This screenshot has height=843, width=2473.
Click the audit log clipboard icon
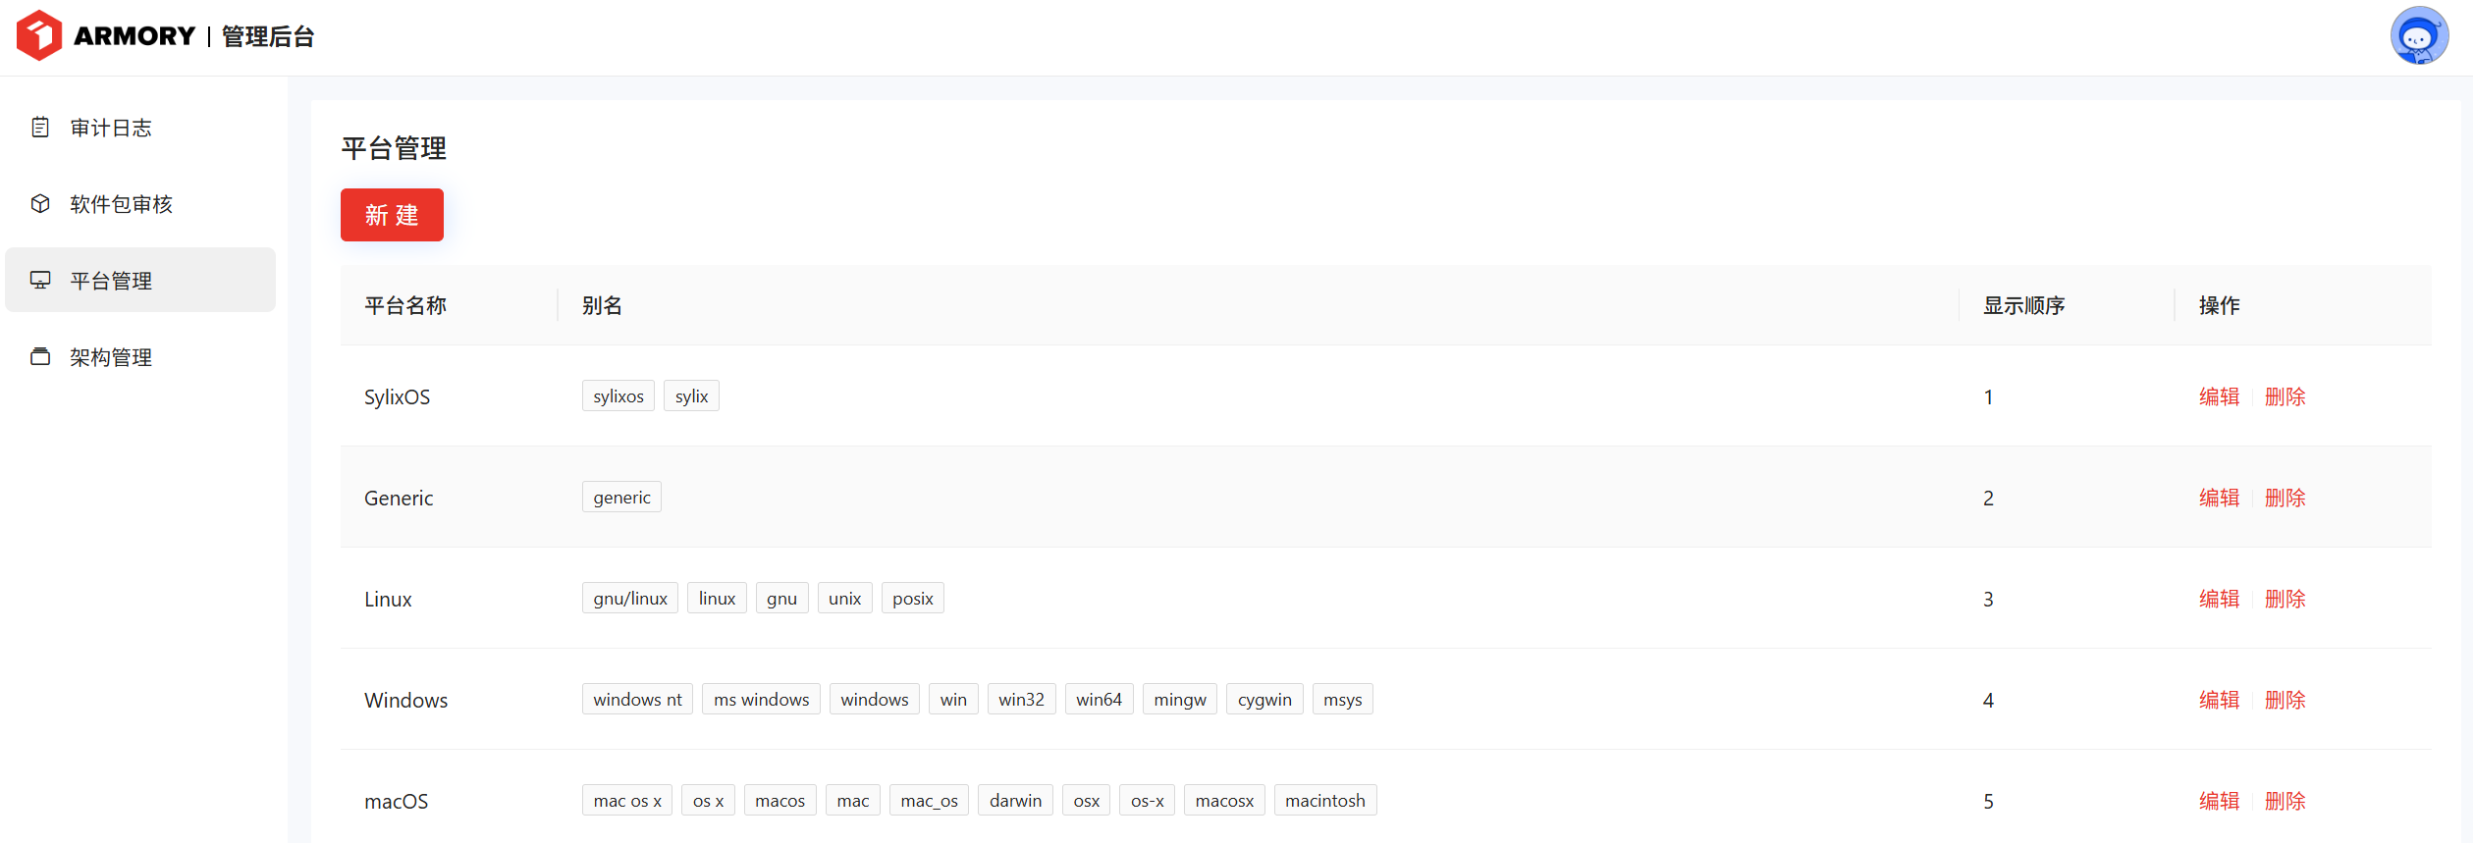tap(40, 128)
